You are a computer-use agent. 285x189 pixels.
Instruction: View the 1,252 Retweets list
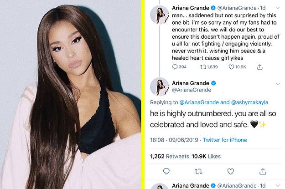[x=170, y=156]
